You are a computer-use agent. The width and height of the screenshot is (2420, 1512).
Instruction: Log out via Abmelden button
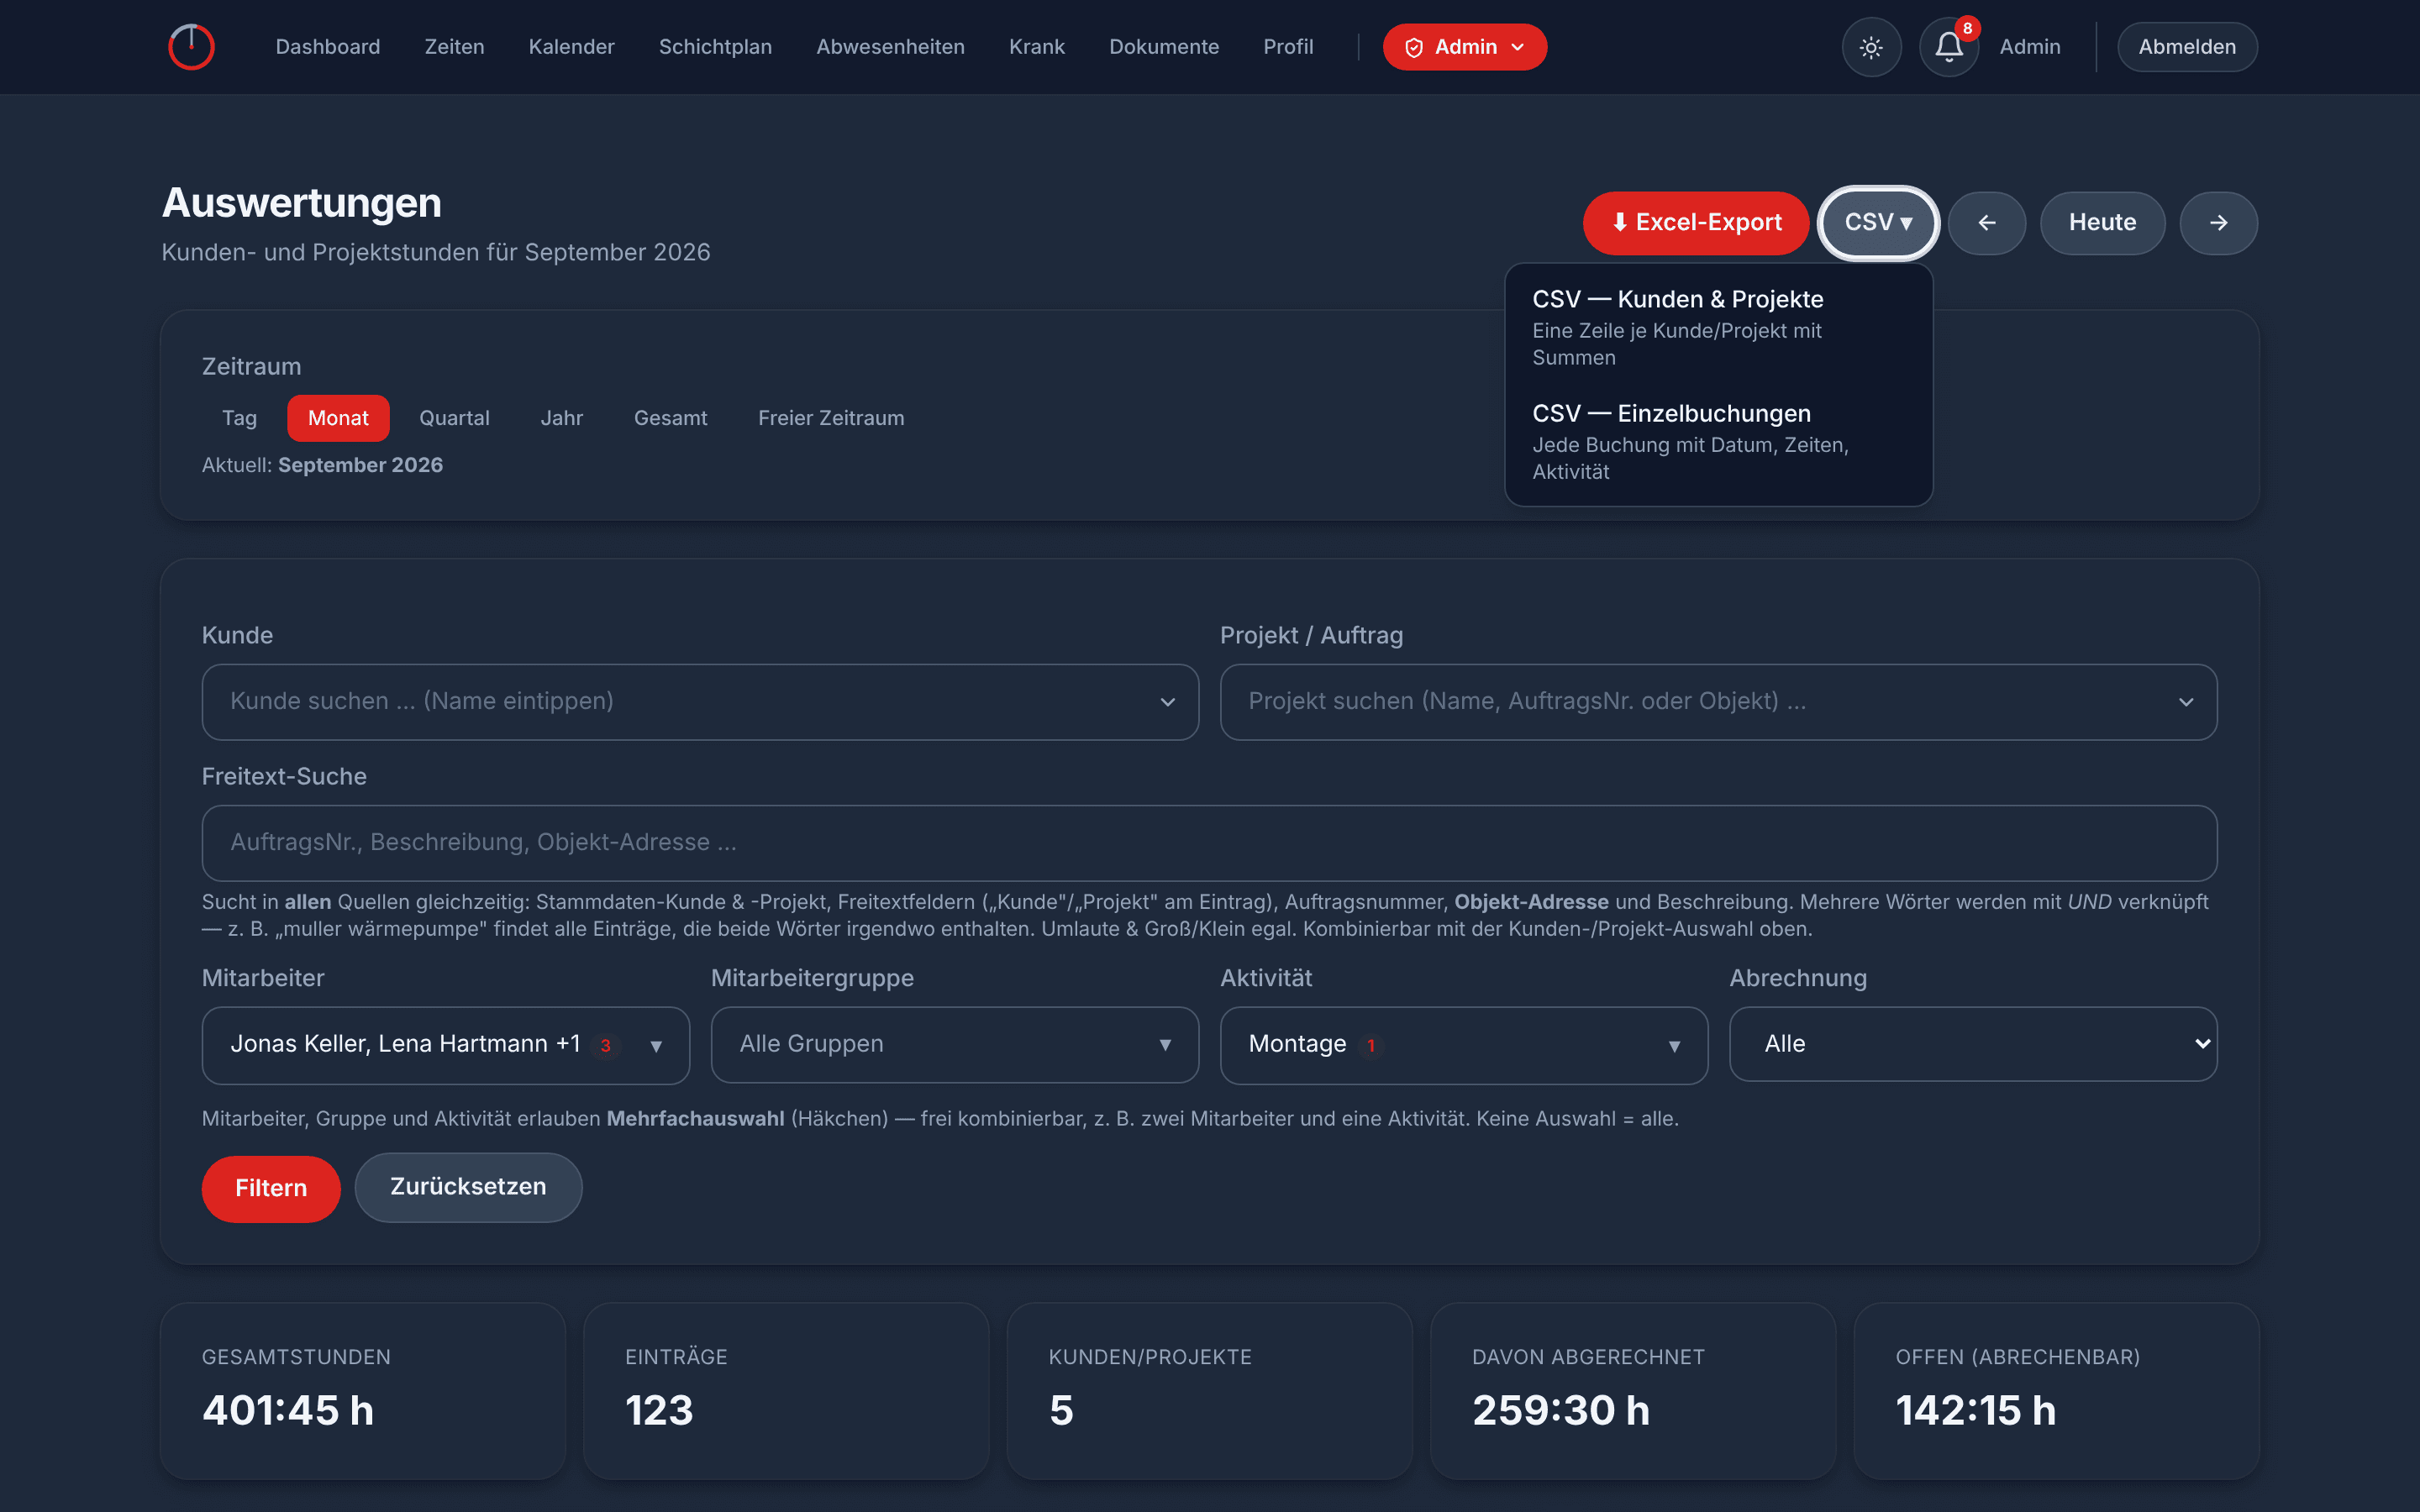pyautogui.click(x=2187, y=47)
